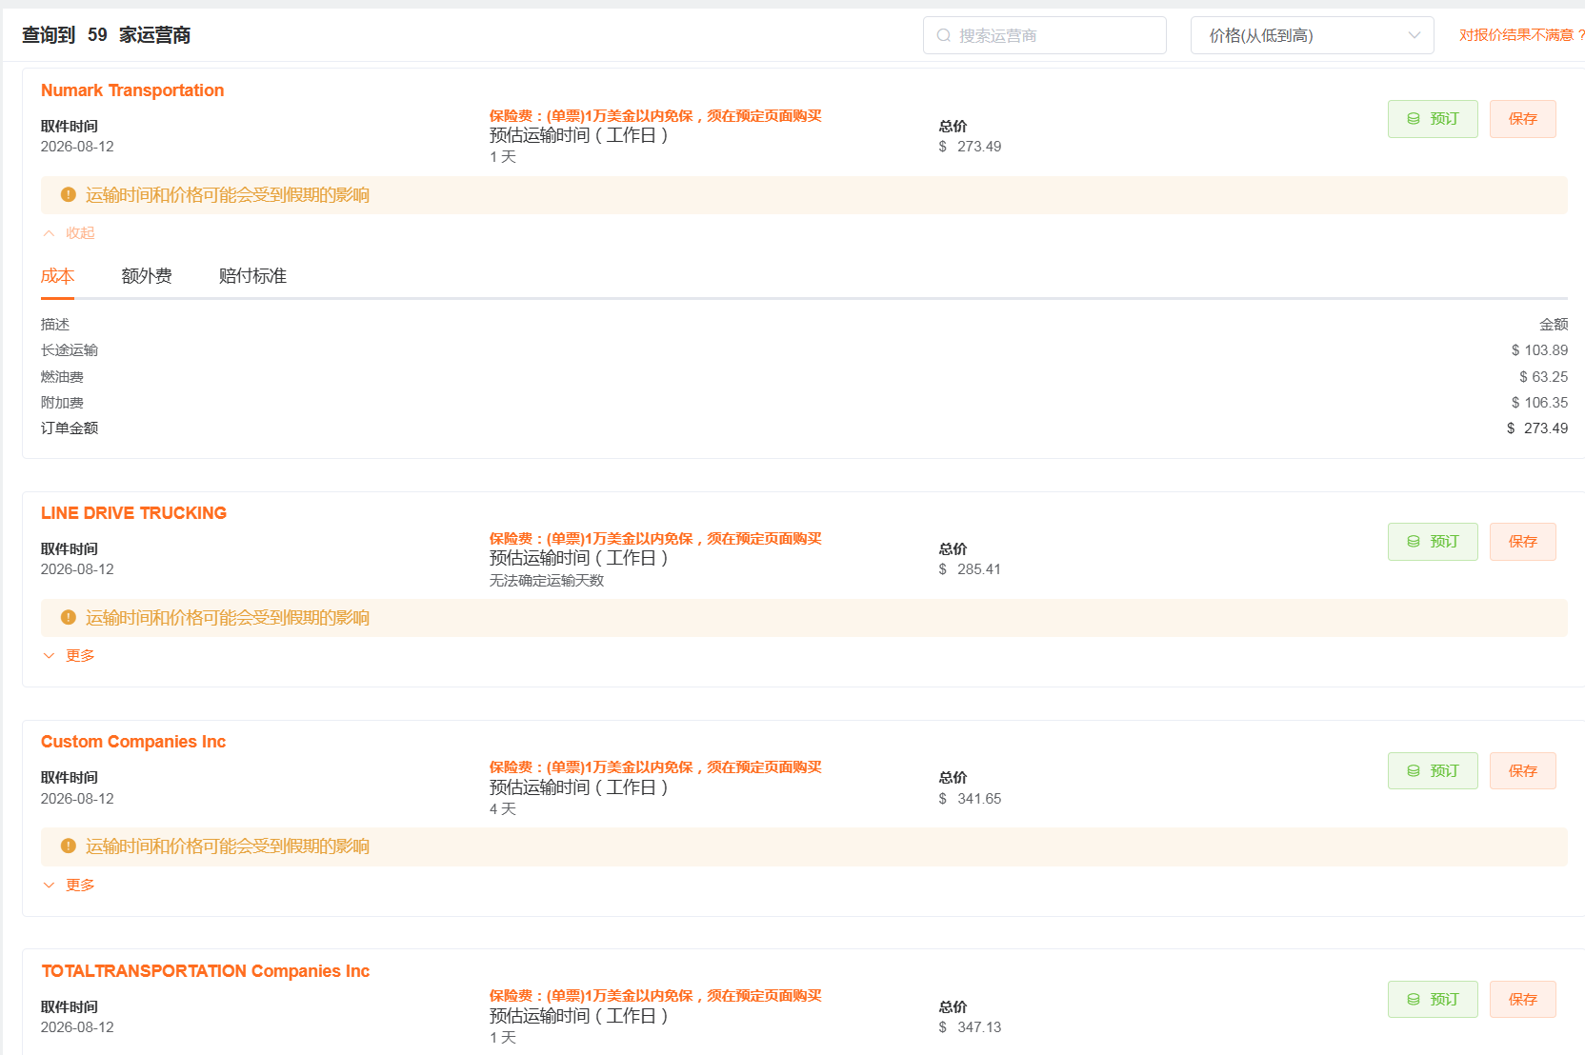Click the $ 63.25 fuel amount
Viewport: 1585px width, 1055px height.
[x=1543, y=377]
